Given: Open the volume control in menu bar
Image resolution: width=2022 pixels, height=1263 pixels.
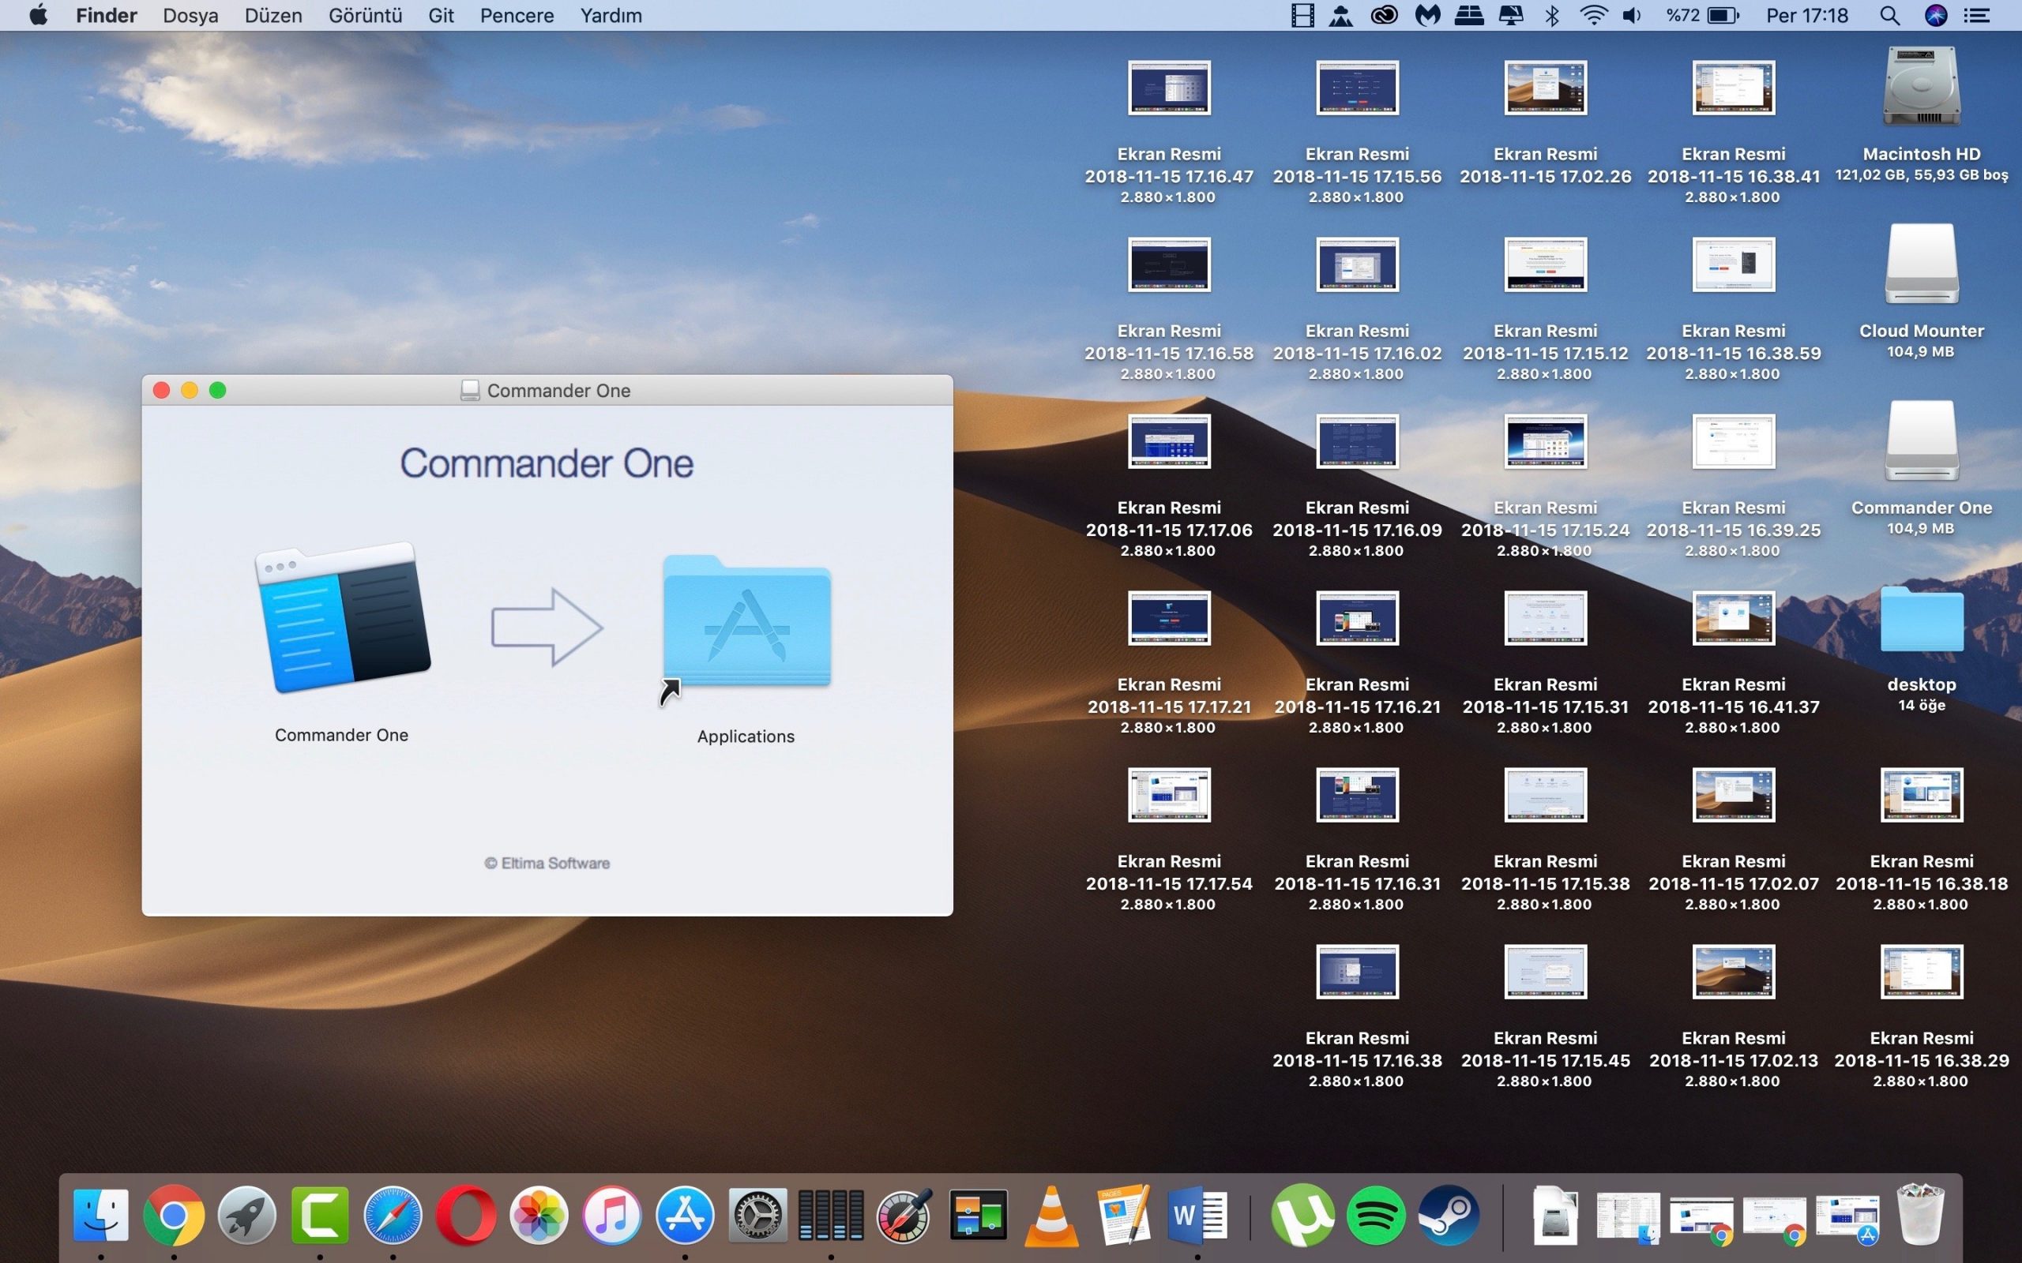Looking at the screenshot, I should point(1632,16).
